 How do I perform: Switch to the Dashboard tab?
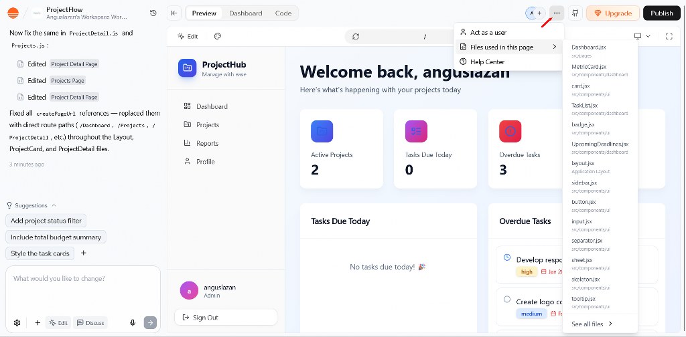pos(245,13)
